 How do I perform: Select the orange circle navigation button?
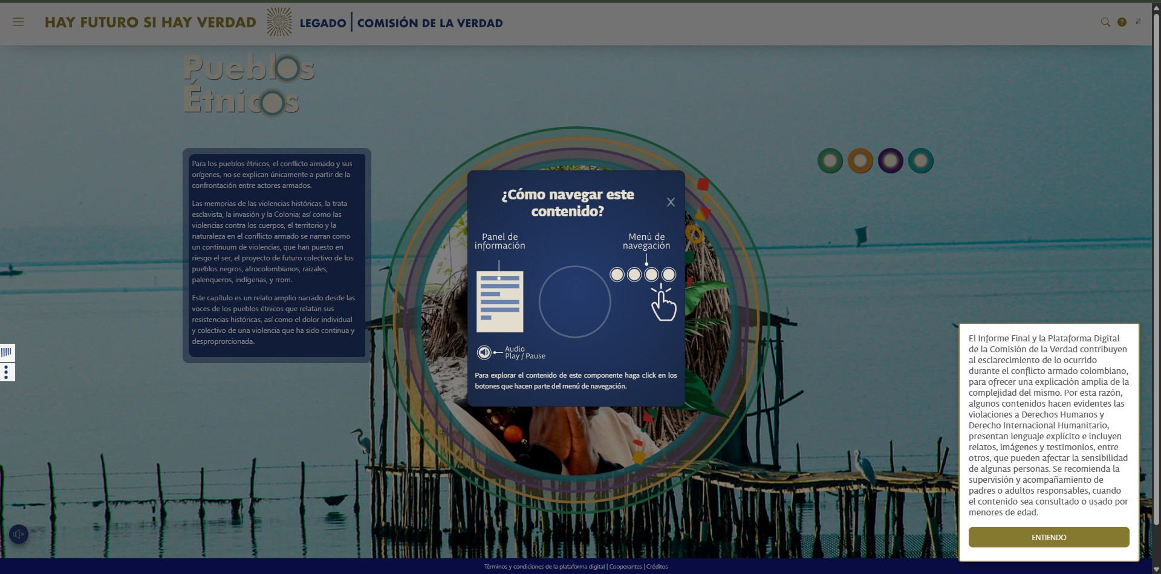[x=860, y=161]
